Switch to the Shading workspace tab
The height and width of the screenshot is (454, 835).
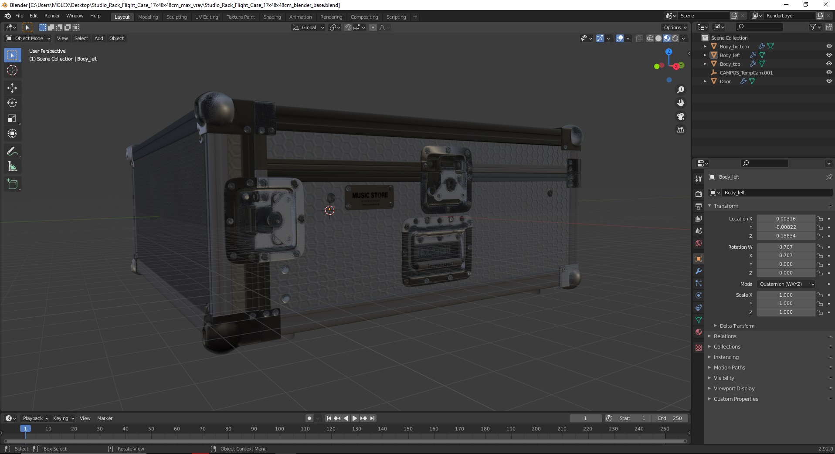point(272,17)
